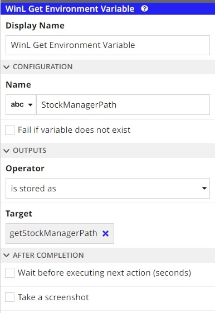Remove the getStockManagerPath target with its X
The height and width of the screenshot is (313, 215).
pyautogui.click(x=105, y=233)
